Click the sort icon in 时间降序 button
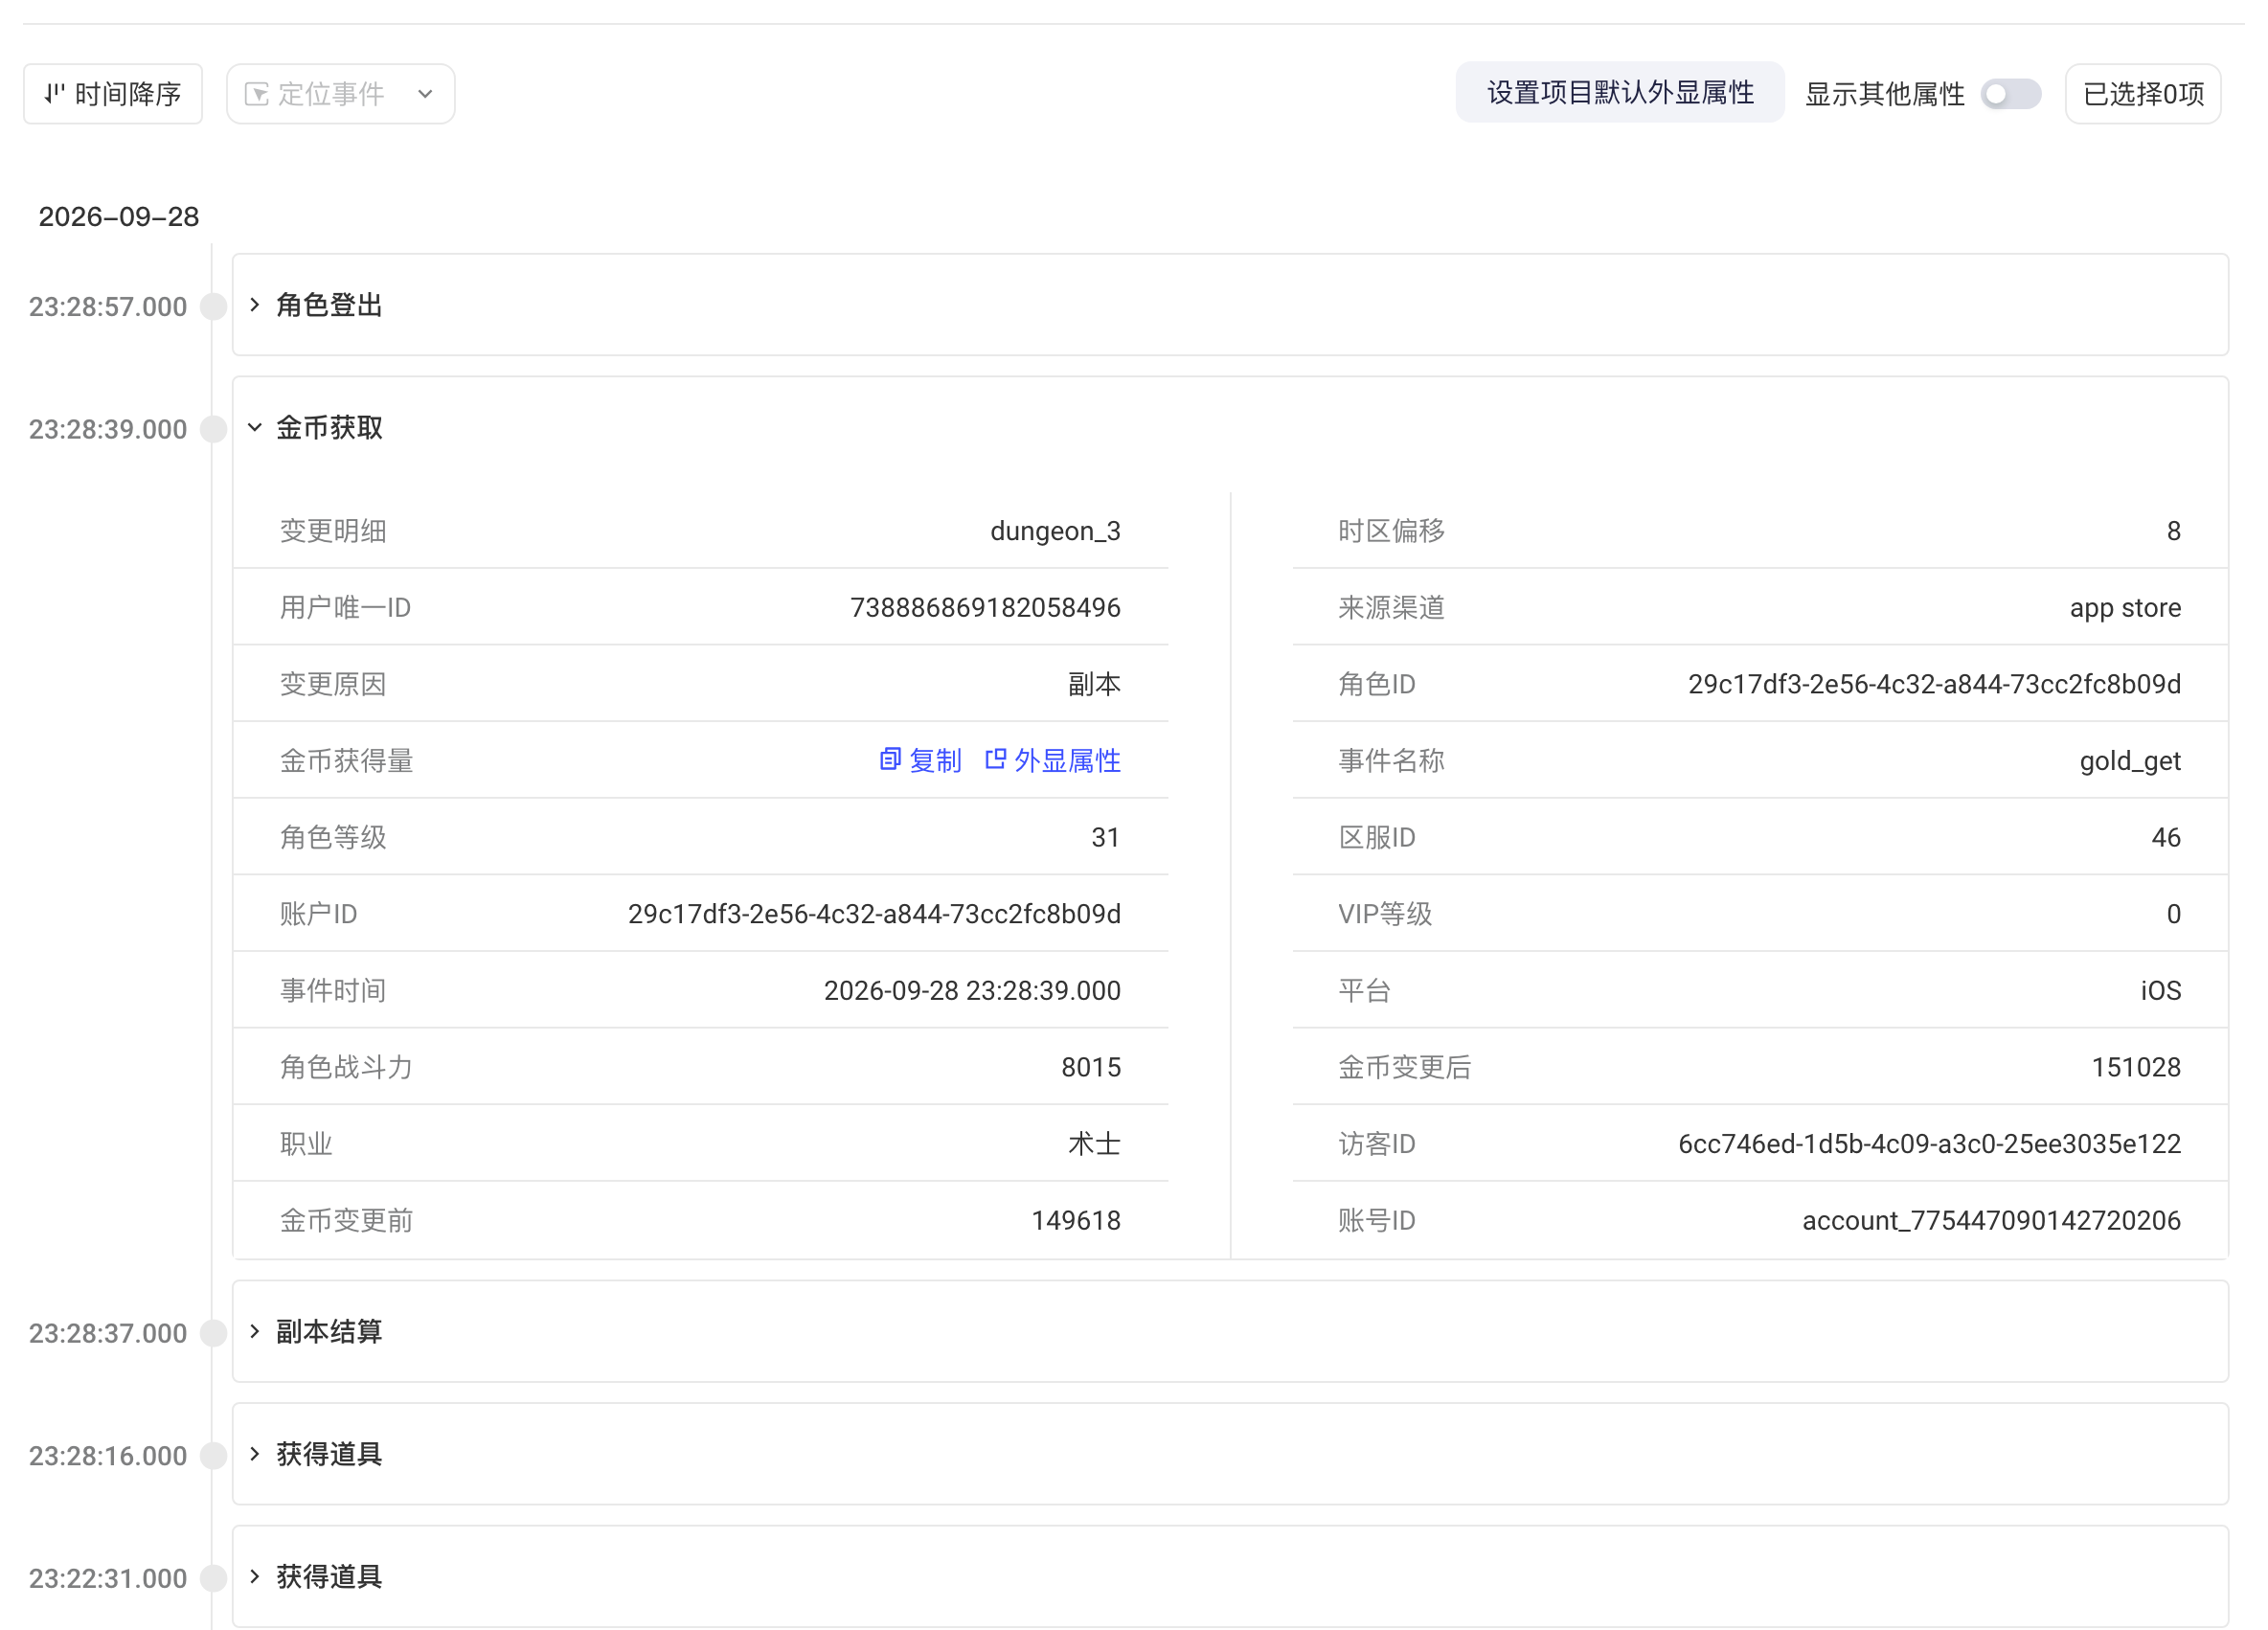The width and height of the screenshot is (2268, 1630). pyautogui.click(x=54, y=94)
